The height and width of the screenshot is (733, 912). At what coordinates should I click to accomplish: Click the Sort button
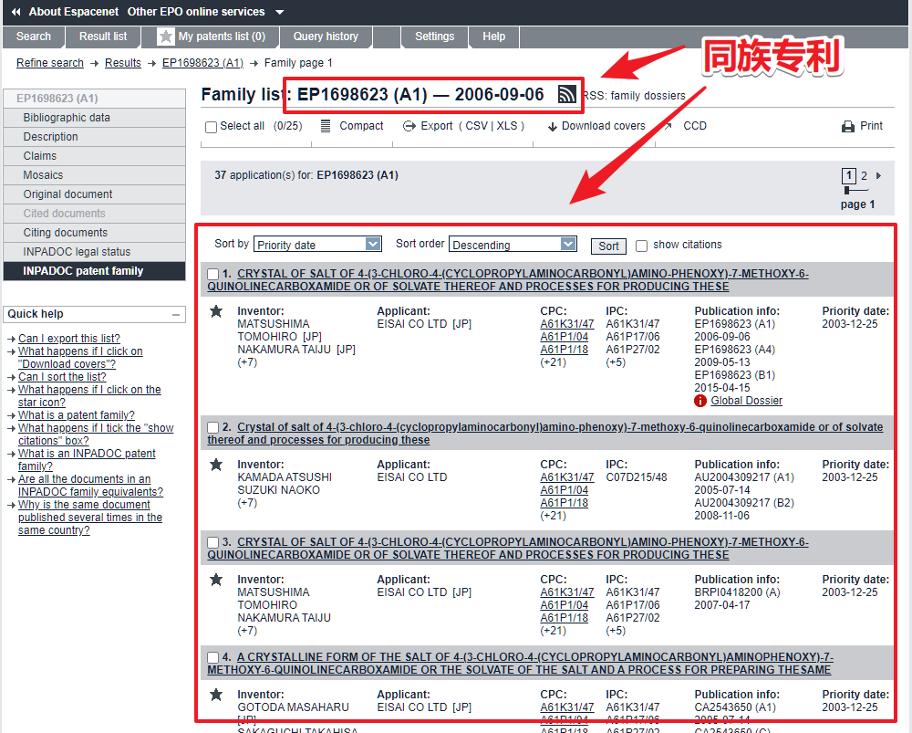tap(608, 246)
